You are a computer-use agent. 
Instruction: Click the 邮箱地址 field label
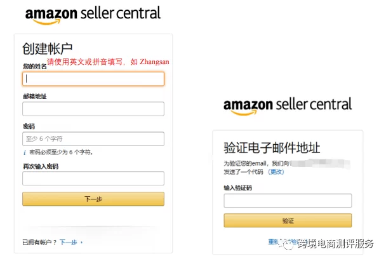(x=34, y=97)
